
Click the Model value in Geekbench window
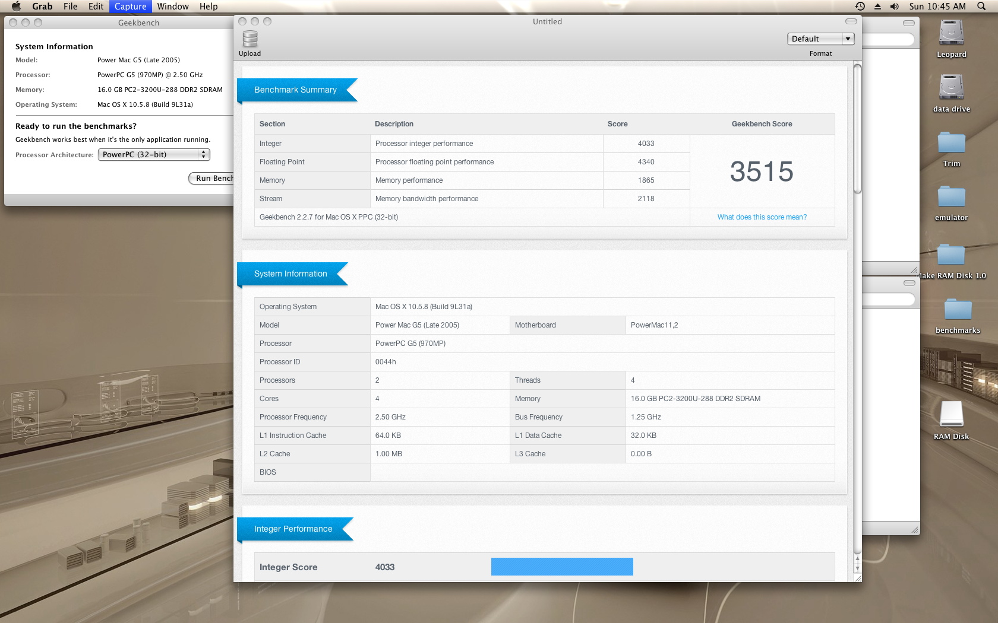pyautogui.click(x=138, y=60)
